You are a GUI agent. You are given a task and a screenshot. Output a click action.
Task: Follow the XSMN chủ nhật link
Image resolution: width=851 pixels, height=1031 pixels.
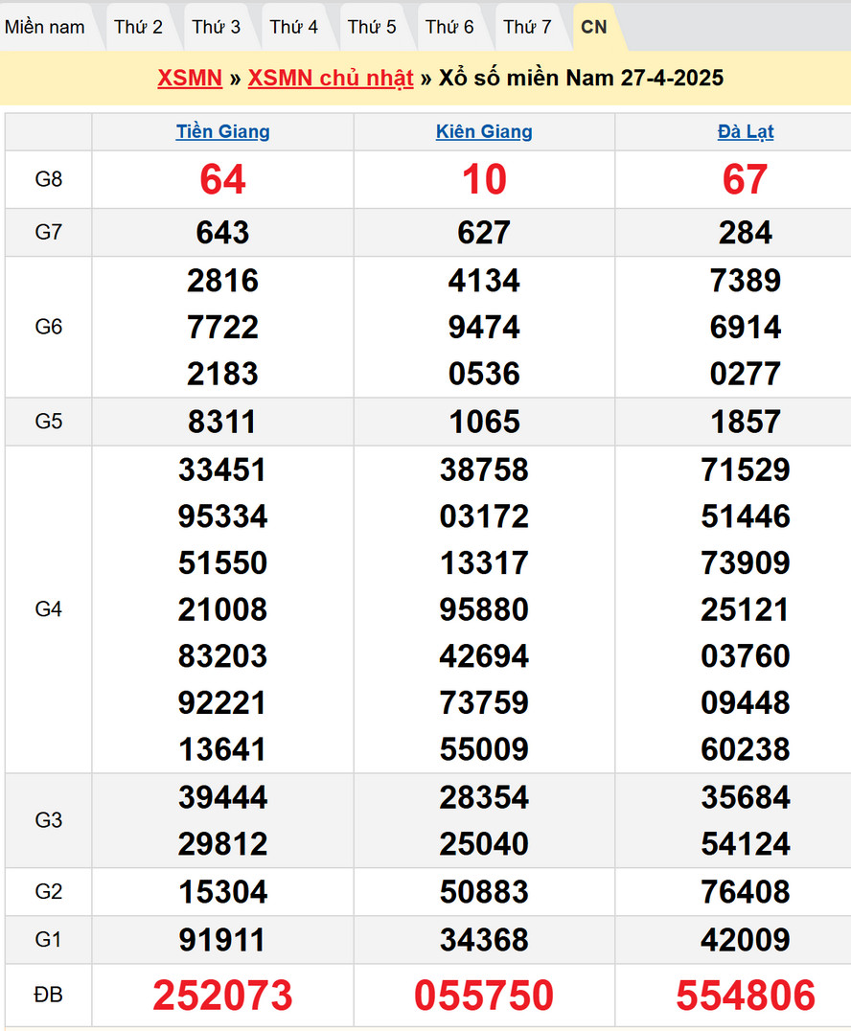331,79
